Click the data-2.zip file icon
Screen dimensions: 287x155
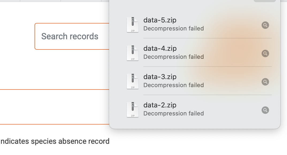tap(132, 110)
